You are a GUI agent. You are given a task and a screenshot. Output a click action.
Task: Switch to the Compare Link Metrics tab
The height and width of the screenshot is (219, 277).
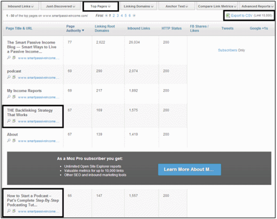coord(217,6)
